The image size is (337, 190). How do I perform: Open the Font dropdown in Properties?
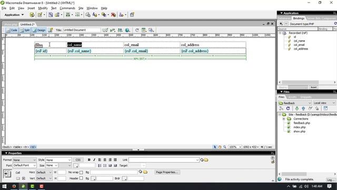click(25, 165)
